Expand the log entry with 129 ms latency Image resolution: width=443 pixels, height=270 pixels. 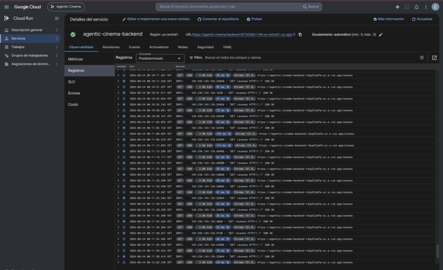tap(118, 134)
